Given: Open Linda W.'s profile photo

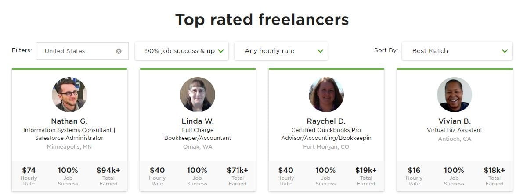Looking at the screenshot, I should tap(198, 95).
